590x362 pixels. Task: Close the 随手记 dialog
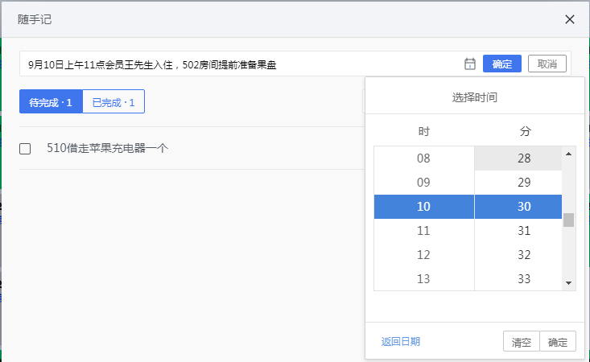point(570,19)
